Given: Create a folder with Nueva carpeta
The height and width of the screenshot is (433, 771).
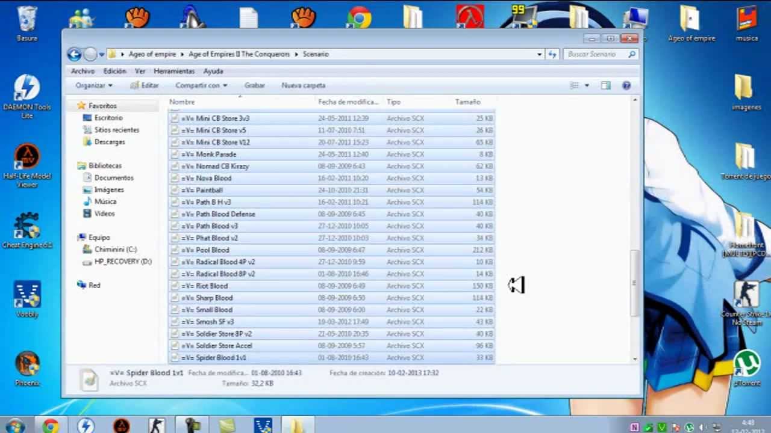Looking at the screenshot, I should (x=303, y=85).
